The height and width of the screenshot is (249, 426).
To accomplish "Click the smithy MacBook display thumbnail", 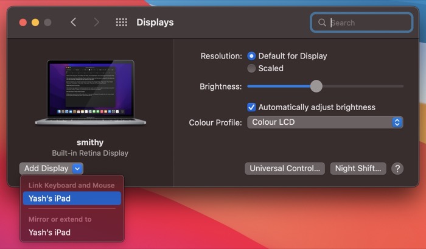I will [90, 93].
